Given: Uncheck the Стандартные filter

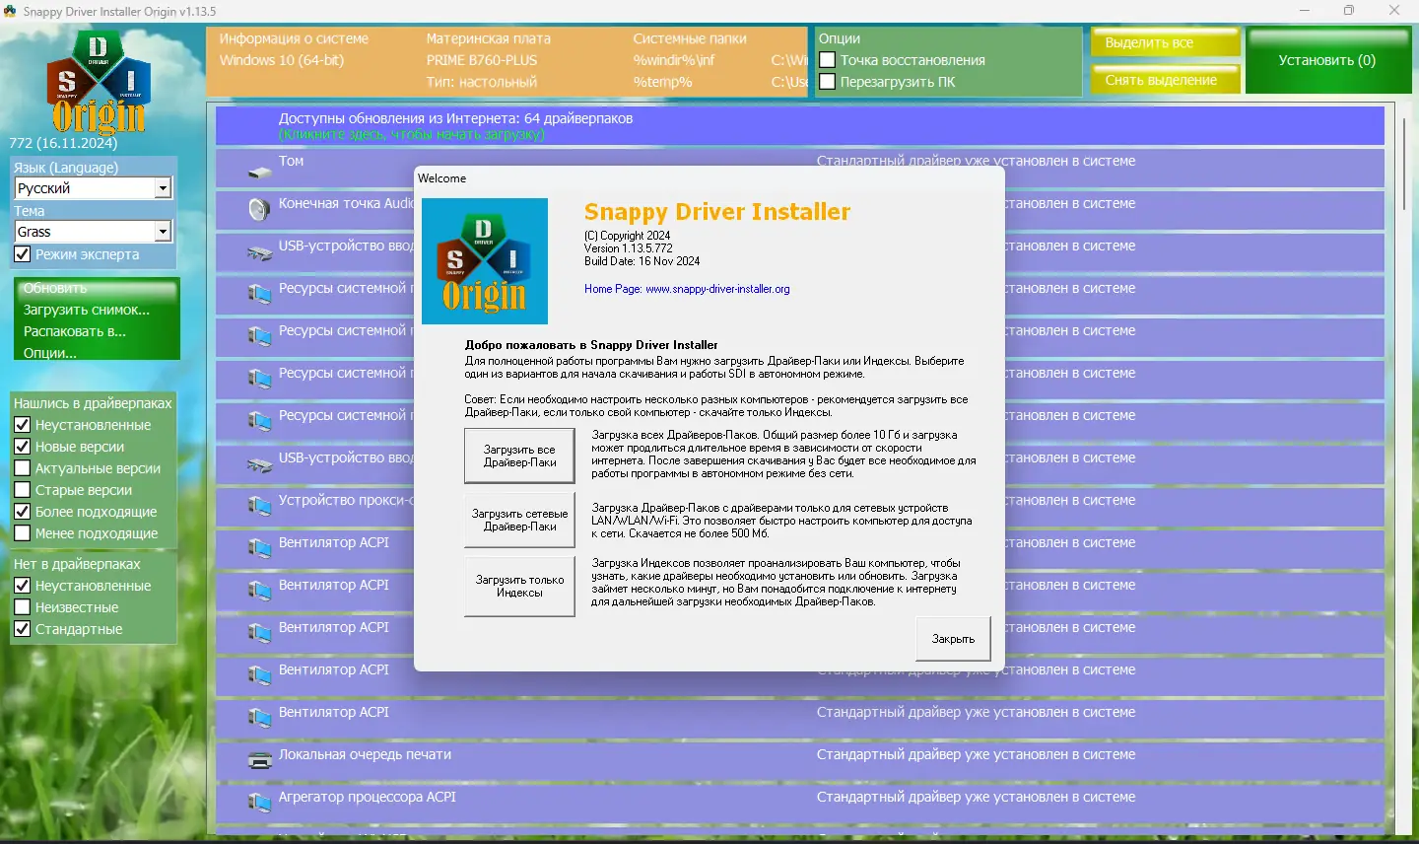Looking at the screenshot, I should click(23, 629).
